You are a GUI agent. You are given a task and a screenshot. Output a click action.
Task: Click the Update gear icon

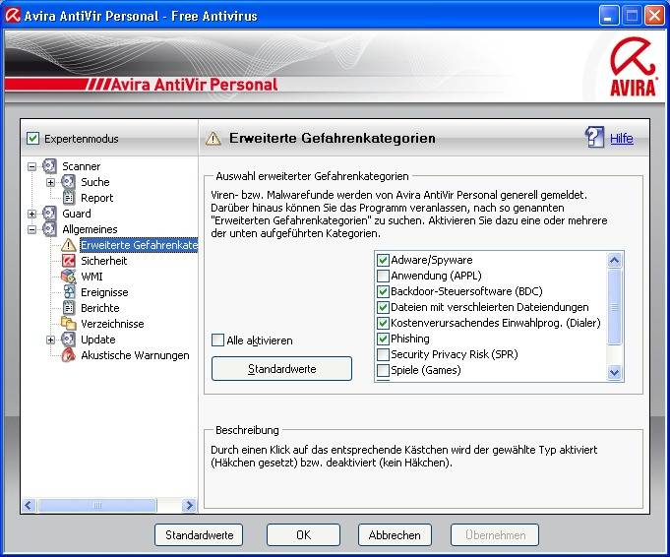68,339
